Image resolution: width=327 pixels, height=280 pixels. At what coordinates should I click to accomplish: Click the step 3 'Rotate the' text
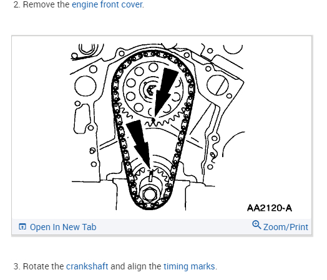pyautogui.click(x=43, y=266)
